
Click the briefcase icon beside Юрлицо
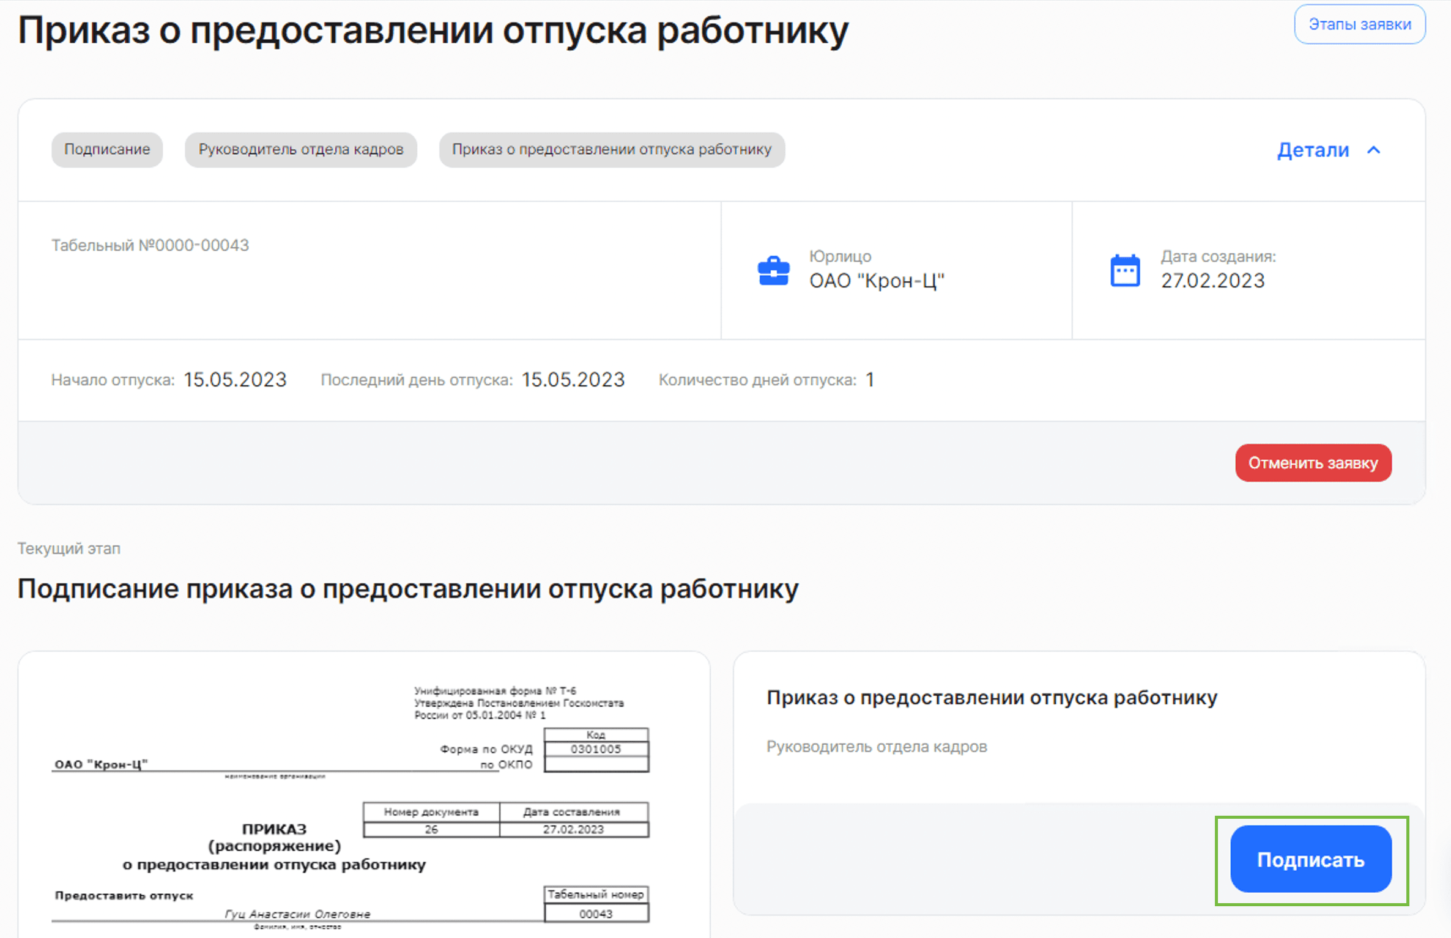pos(773,270)
